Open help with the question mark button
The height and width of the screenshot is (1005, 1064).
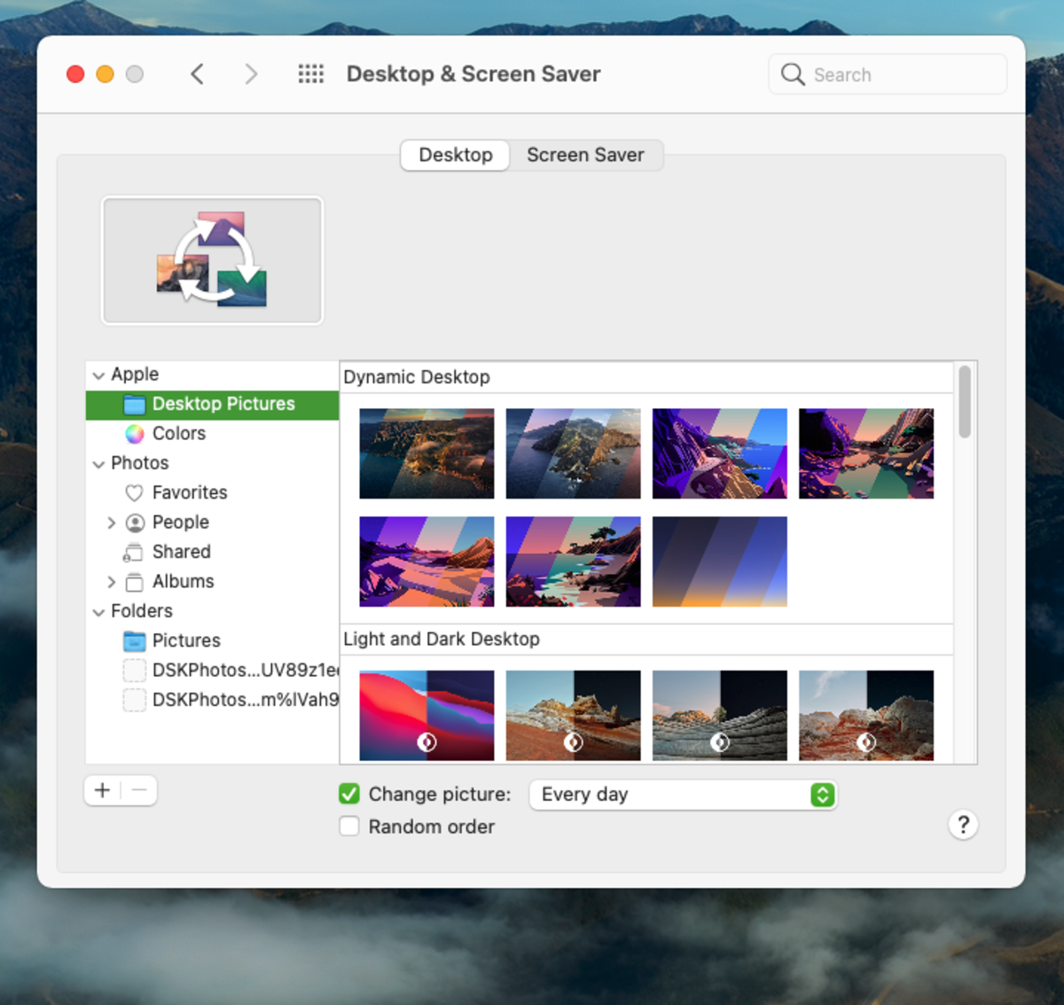tap(963, 825)
